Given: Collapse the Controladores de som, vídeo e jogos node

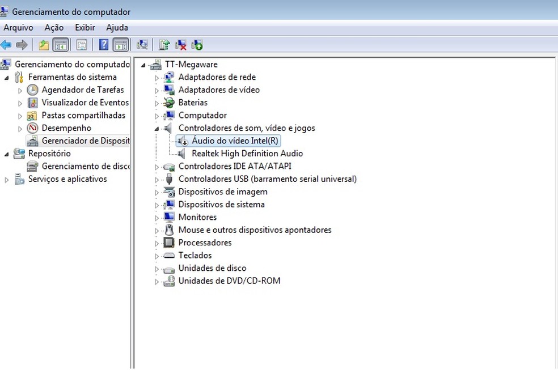Looking at the screenshot, I should click(157, 127).
